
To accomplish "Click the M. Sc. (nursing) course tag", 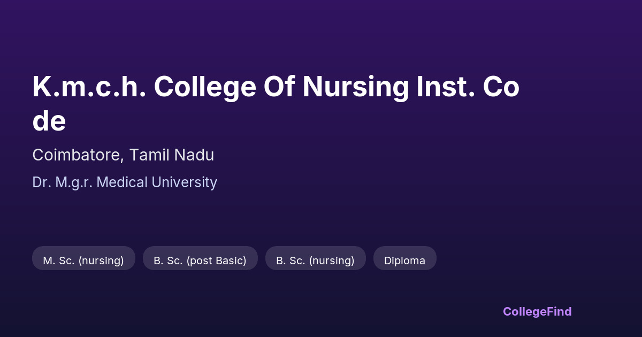I will [83, 258].
